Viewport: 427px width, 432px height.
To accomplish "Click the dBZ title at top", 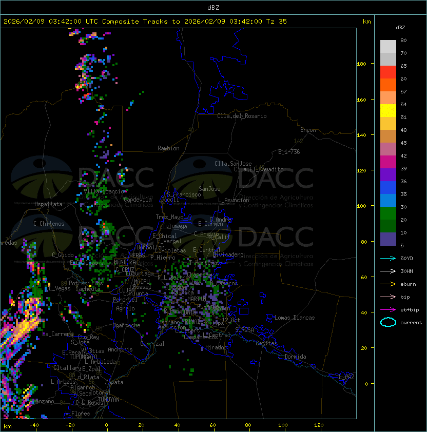I will coord(213,7).
